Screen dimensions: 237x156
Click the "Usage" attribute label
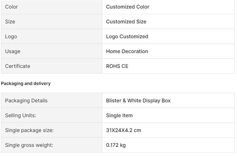13,52
